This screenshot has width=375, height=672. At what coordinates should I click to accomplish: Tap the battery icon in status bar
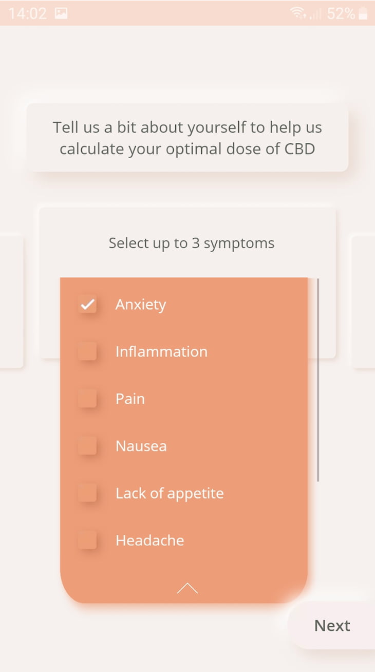click(x=363, y=13)
